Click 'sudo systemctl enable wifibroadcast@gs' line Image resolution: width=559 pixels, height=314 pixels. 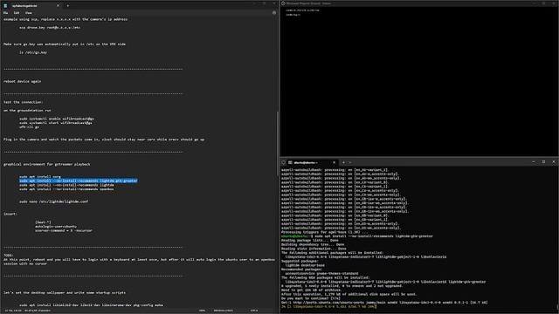(57, 119)
